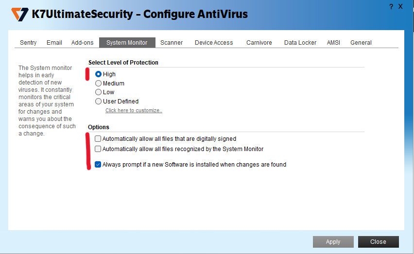Open the Data Locker tab
The width and height of the screenshot is (414, 254).
pyautogui.click(x=300, y=43)
